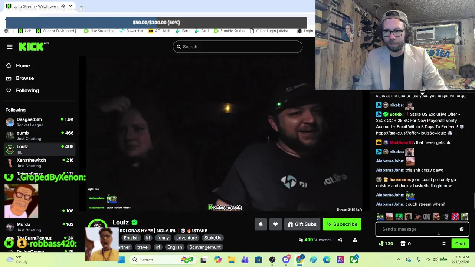Select the StakeUs tag
475x267 pixels.
213,238
